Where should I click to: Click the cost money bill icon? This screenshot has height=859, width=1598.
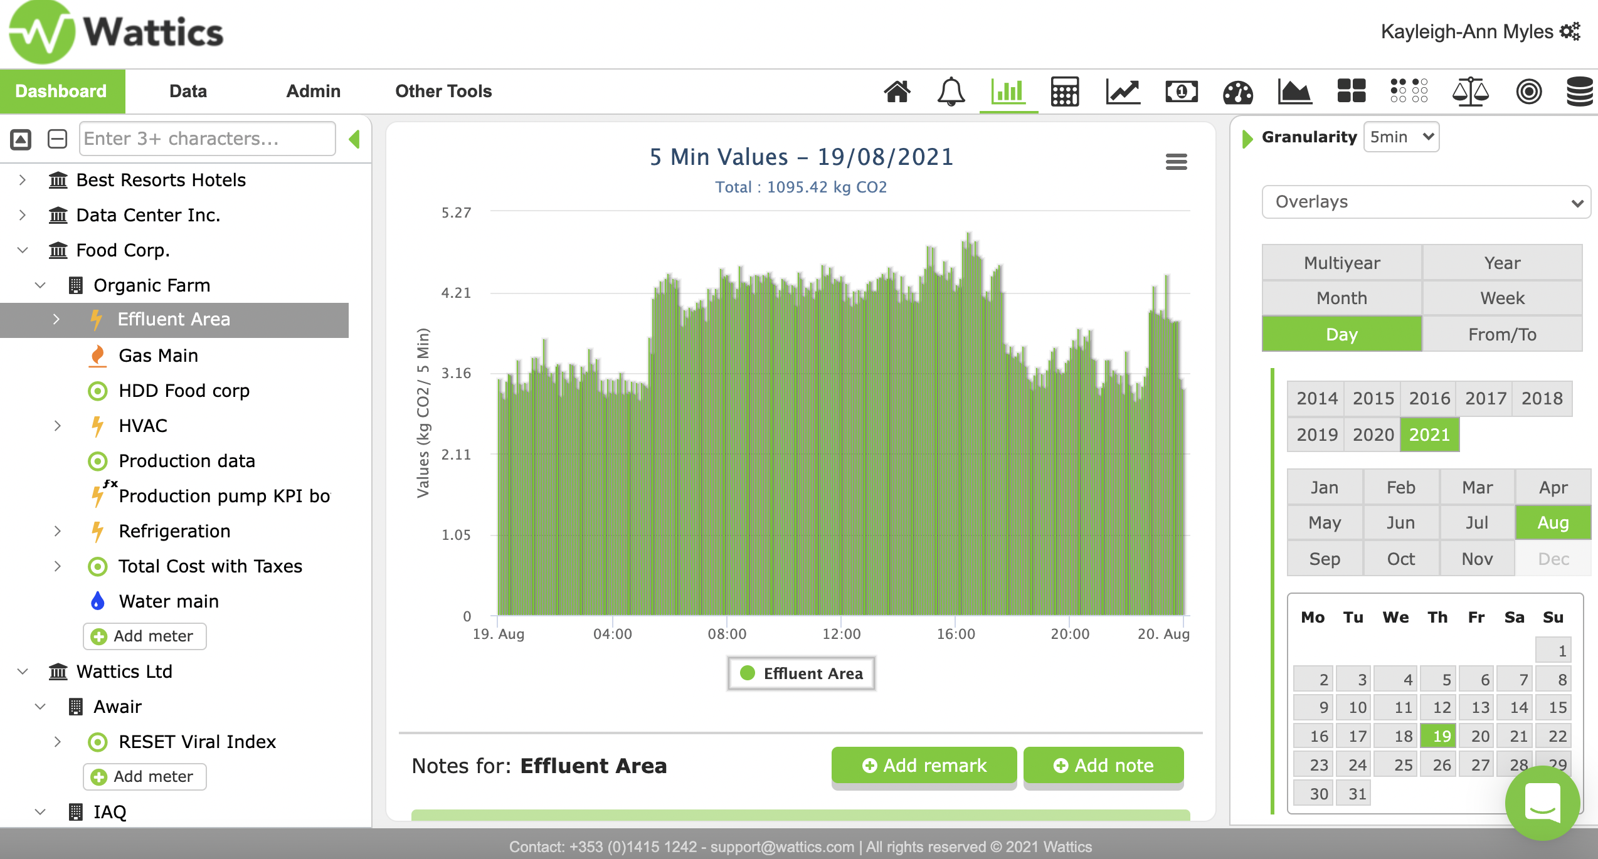point(1181,92)
